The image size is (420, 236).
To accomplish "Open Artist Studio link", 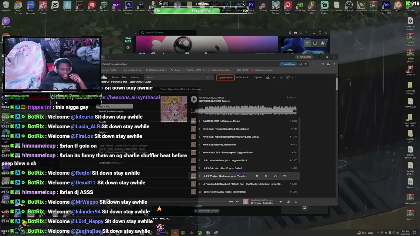I will coord(243,77).
